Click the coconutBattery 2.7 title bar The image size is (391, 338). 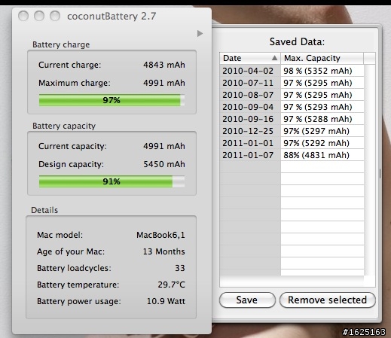click(111, 17)
